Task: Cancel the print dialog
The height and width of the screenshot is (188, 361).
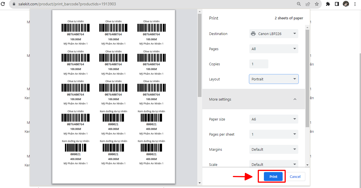Action: tap(295, 177)
